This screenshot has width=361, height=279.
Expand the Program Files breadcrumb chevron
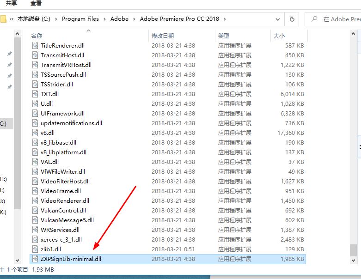point(104,19)
